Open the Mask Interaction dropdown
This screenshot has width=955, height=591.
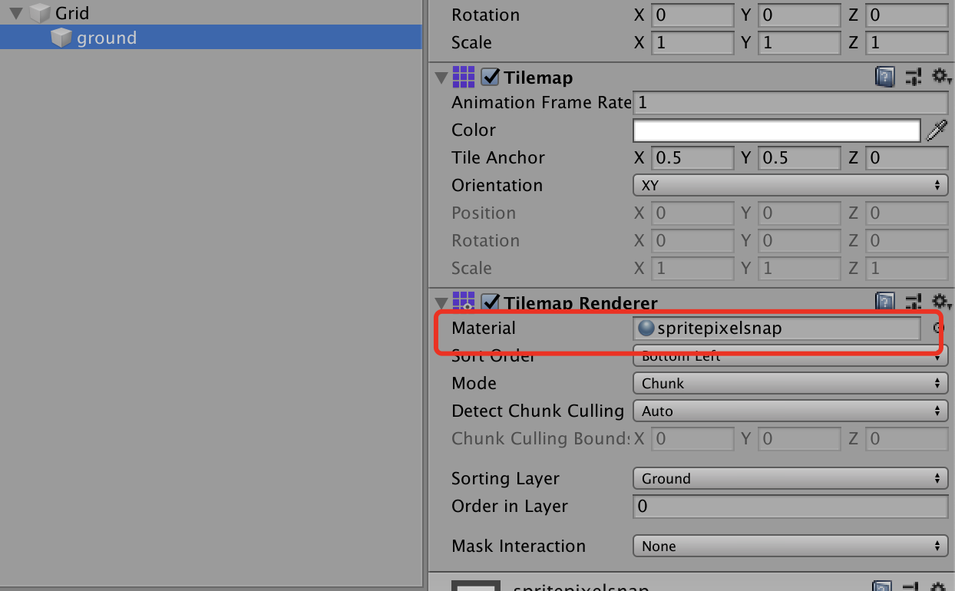point(790,546)
